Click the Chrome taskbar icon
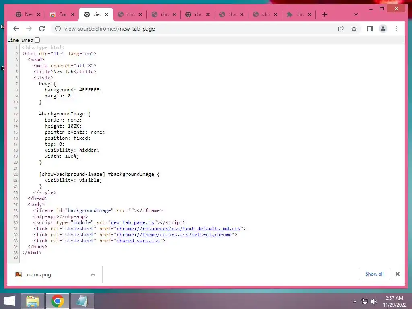The height and width of the screenshot is (309, 412). pos(57,301)
